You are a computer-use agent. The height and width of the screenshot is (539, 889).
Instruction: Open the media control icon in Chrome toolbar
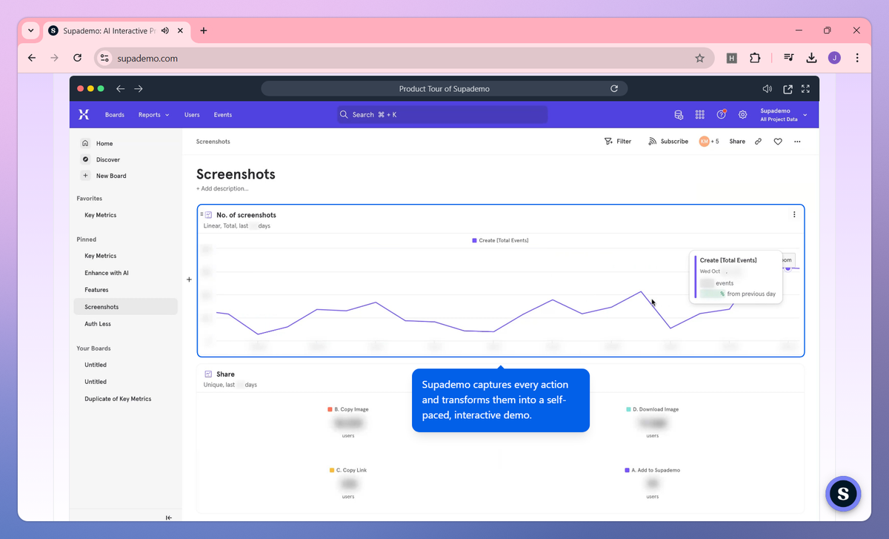pos(790,58)
